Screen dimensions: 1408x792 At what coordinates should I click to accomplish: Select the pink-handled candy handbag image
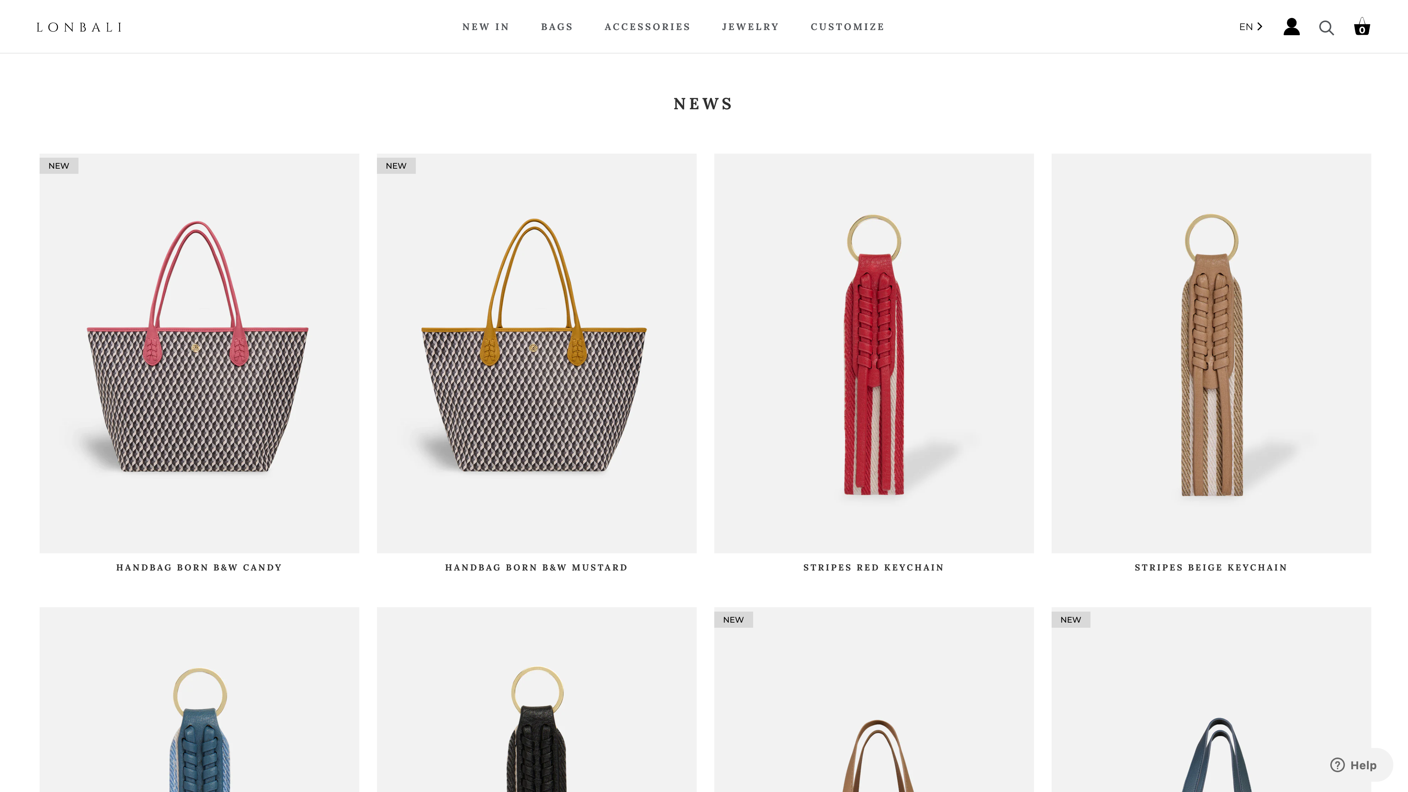coord(199,353)
